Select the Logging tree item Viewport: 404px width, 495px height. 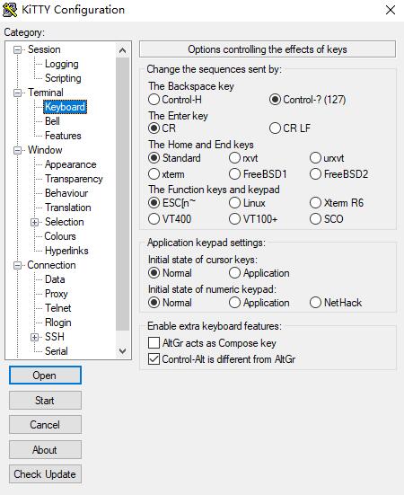click(62, 64)
